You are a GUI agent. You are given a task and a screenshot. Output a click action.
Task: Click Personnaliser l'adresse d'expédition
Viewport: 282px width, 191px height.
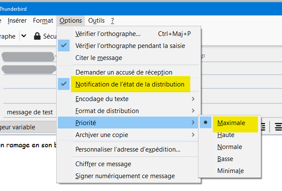(x=128, y=149)
